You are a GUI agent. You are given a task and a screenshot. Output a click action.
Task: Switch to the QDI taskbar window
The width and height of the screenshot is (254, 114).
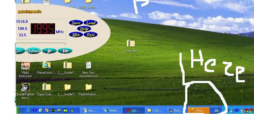point(133,111)
